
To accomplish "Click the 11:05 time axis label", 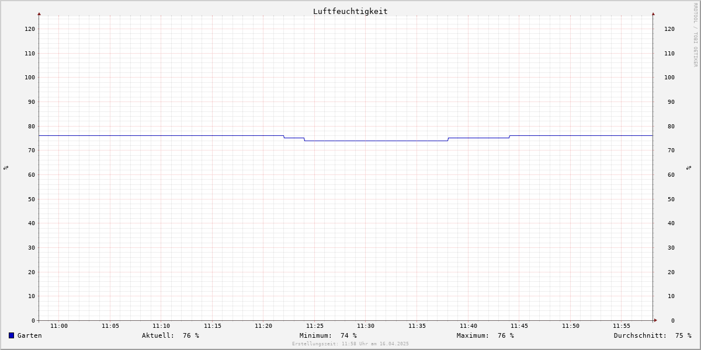I will click(x=110, y=326).
